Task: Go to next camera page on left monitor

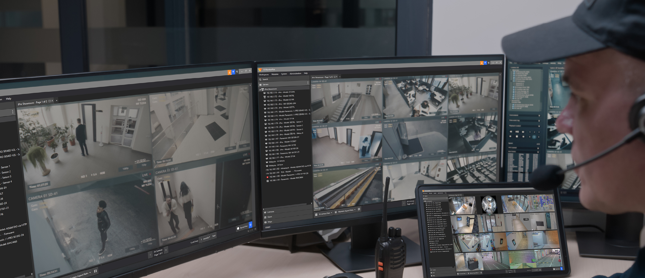Action: 166,250
